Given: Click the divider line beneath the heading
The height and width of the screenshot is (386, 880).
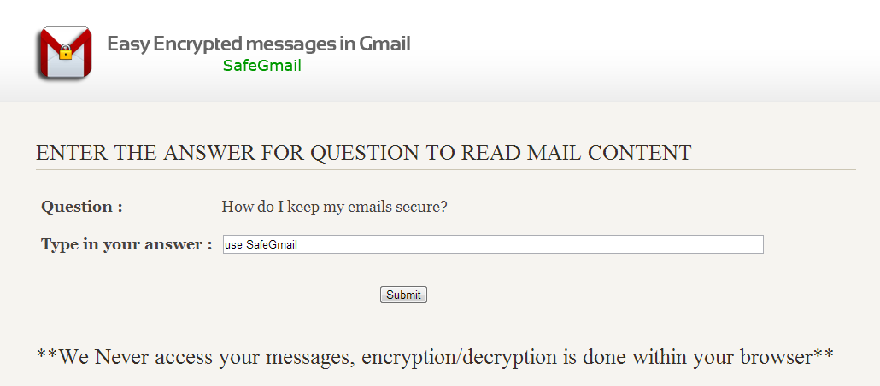Looking at the screenshot, I should coord(446,169).
